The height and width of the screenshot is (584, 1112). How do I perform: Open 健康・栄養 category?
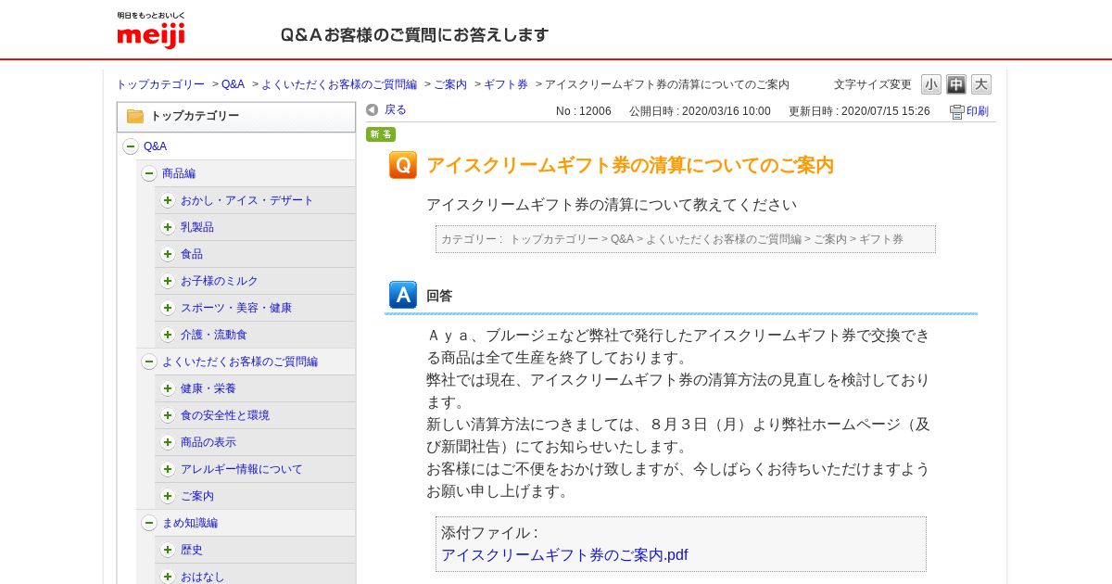pyautogui.click(x=208, y=388)
